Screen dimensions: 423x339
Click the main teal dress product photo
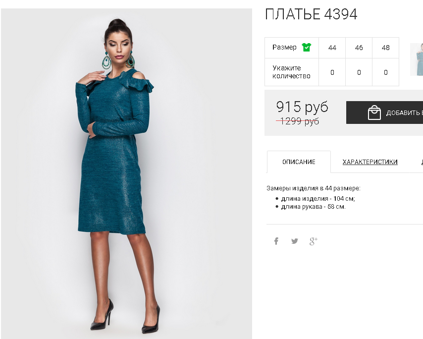point(126,173)
